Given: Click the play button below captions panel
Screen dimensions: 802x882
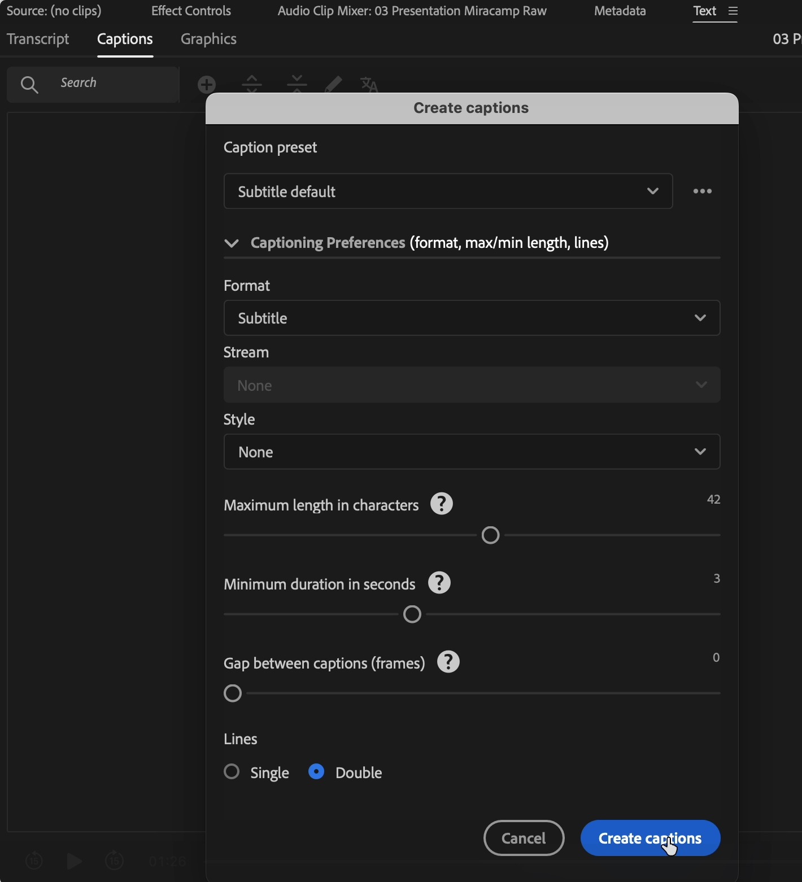Looking at the screenshot, I should pos(74,861).
